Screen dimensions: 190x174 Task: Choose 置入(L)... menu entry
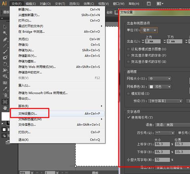coord(57,85)
